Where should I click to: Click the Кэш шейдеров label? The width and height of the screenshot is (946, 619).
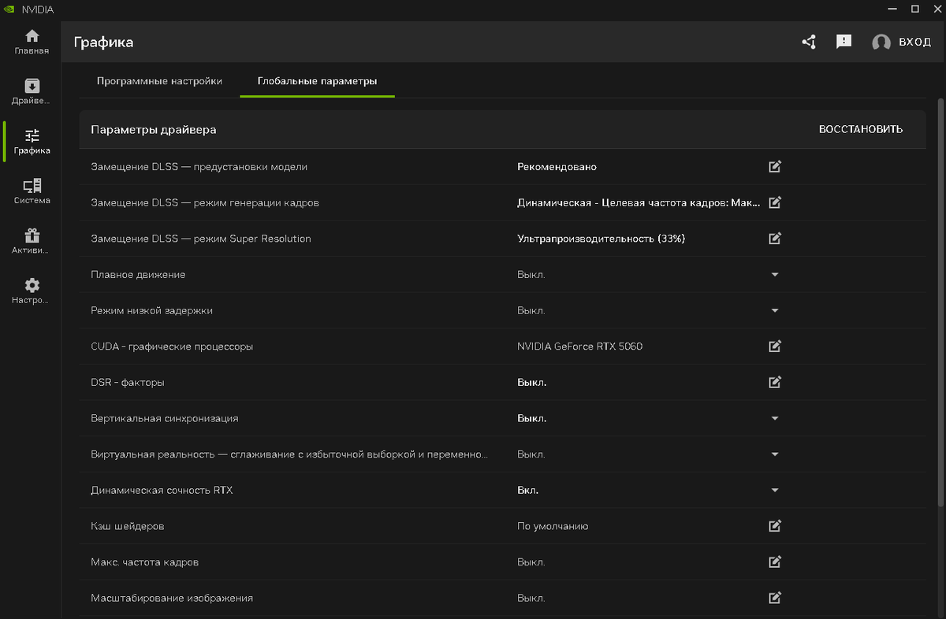tap(128, 526)
